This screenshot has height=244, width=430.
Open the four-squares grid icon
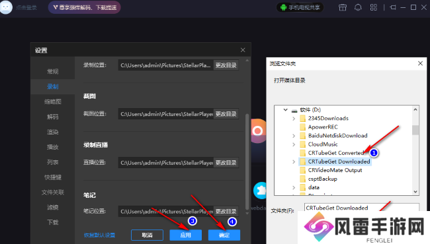374,7
